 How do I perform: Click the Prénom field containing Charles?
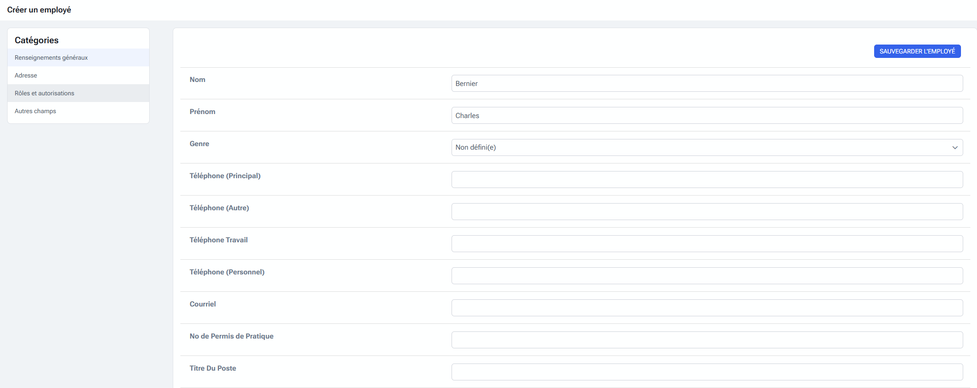click(x=707, y=115)
